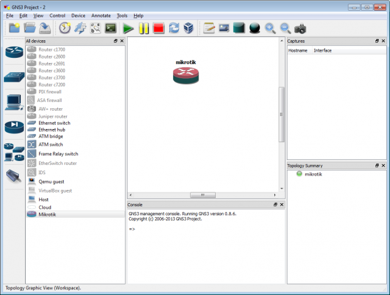Click the VirtualBox cube icon

pyautogui.click(x=189, y=28)
